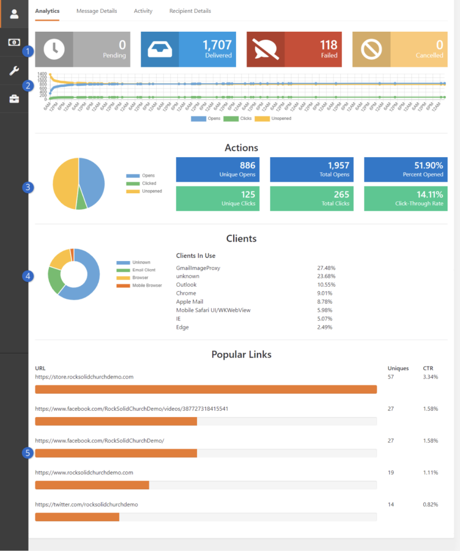Click the clock icon on Pending tile
Image resolution: width=460 pixels, height=551 pixels.
point(54,49)
